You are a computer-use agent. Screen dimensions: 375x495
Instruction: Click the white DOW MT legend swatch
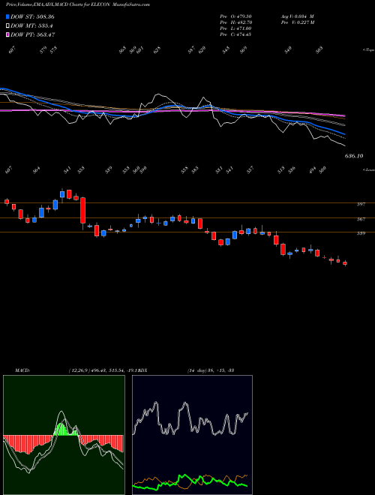[7, 25]
